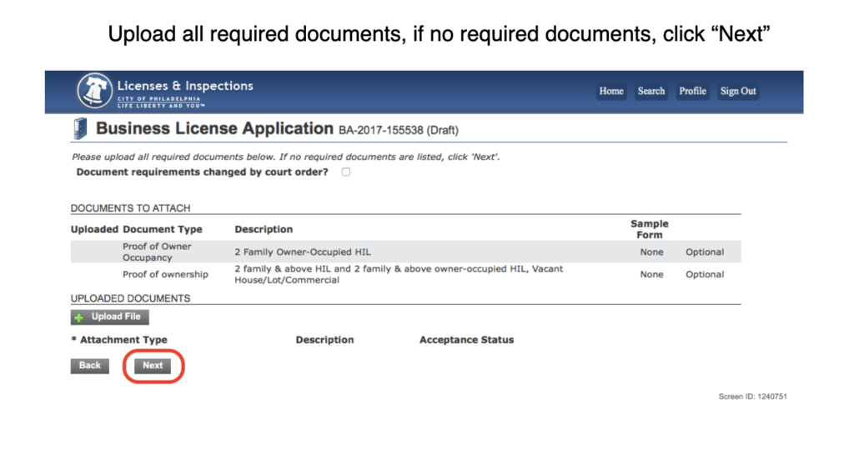Image resolution: width=854 pixels, height=459 pixels.
Task: Click the Attachment Type column header
Action: point(119,340)
